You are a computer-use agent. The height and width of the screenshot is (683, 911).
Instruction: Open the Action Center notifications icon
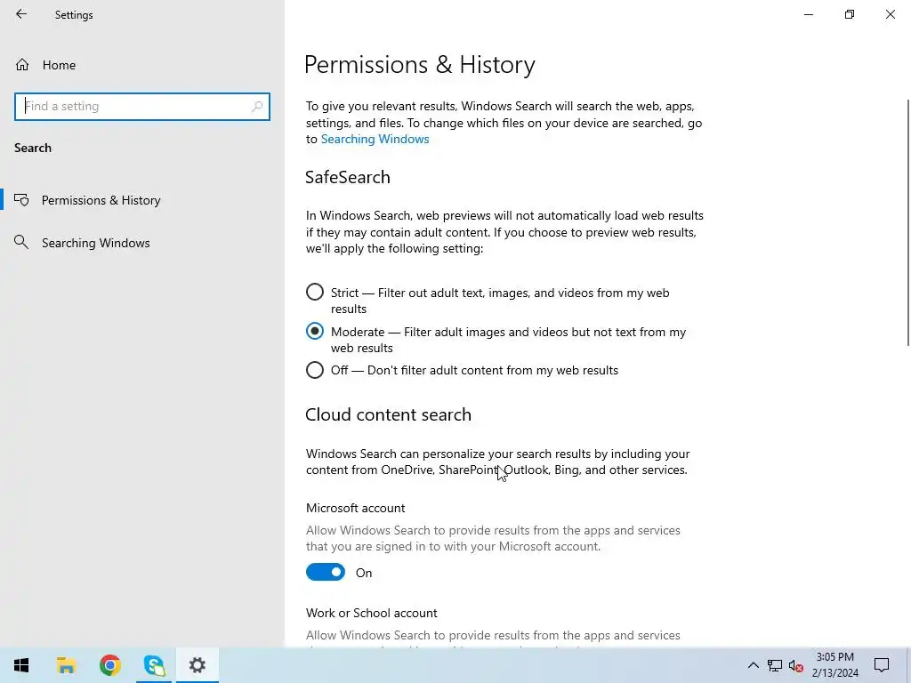[x=882, y=665]
